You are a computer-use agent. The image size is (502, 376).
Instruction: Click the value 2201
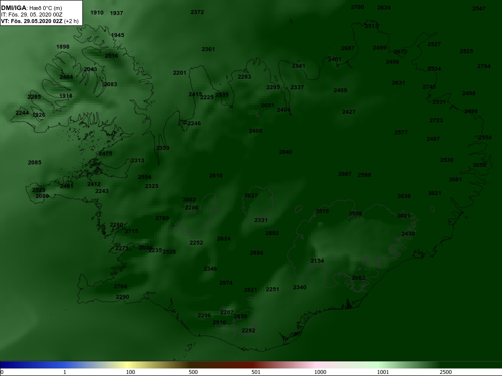180,73
